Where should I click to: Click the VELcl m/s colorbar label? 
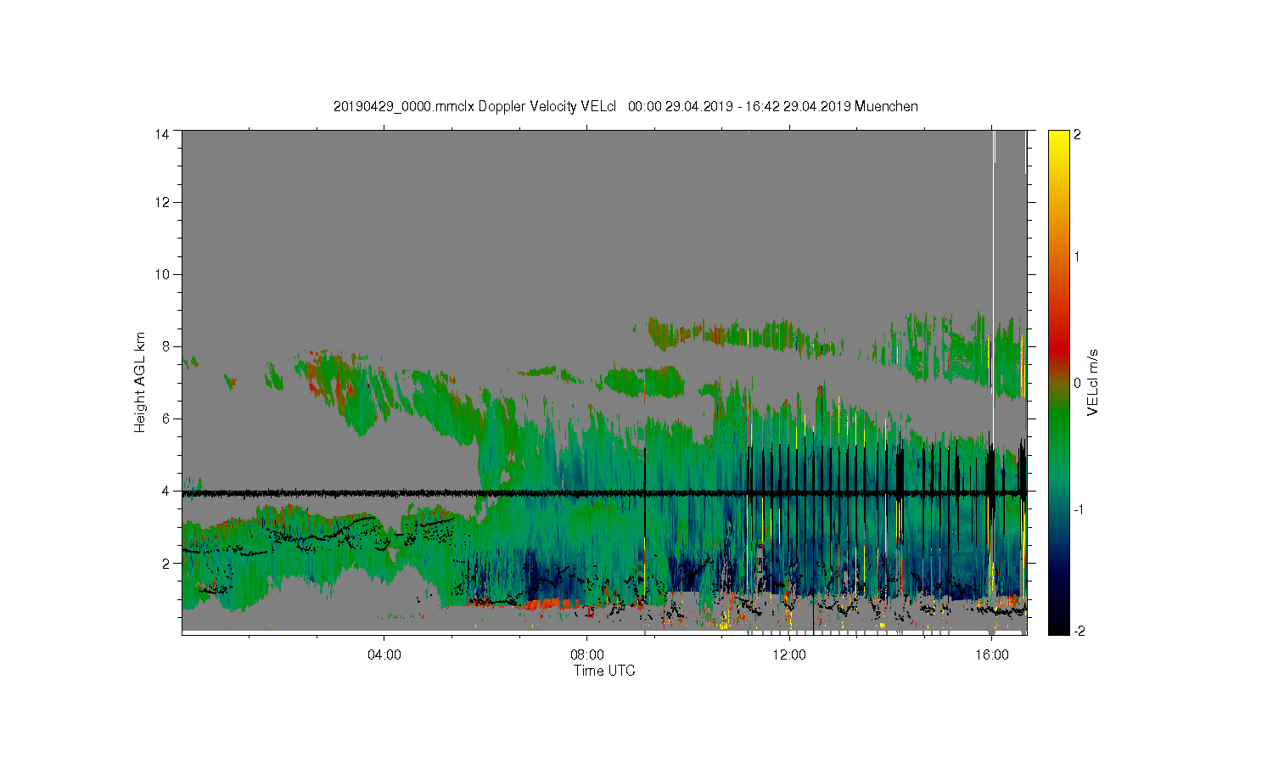1093,382
